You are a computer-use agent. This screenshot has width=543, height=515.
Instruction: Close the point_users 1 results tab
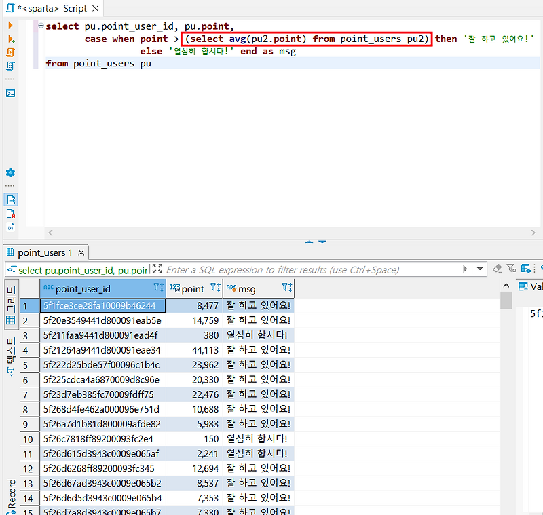point(81,252)
